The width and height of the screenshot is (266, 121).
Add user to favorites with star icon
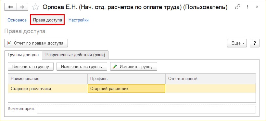[x=36, y=7]
